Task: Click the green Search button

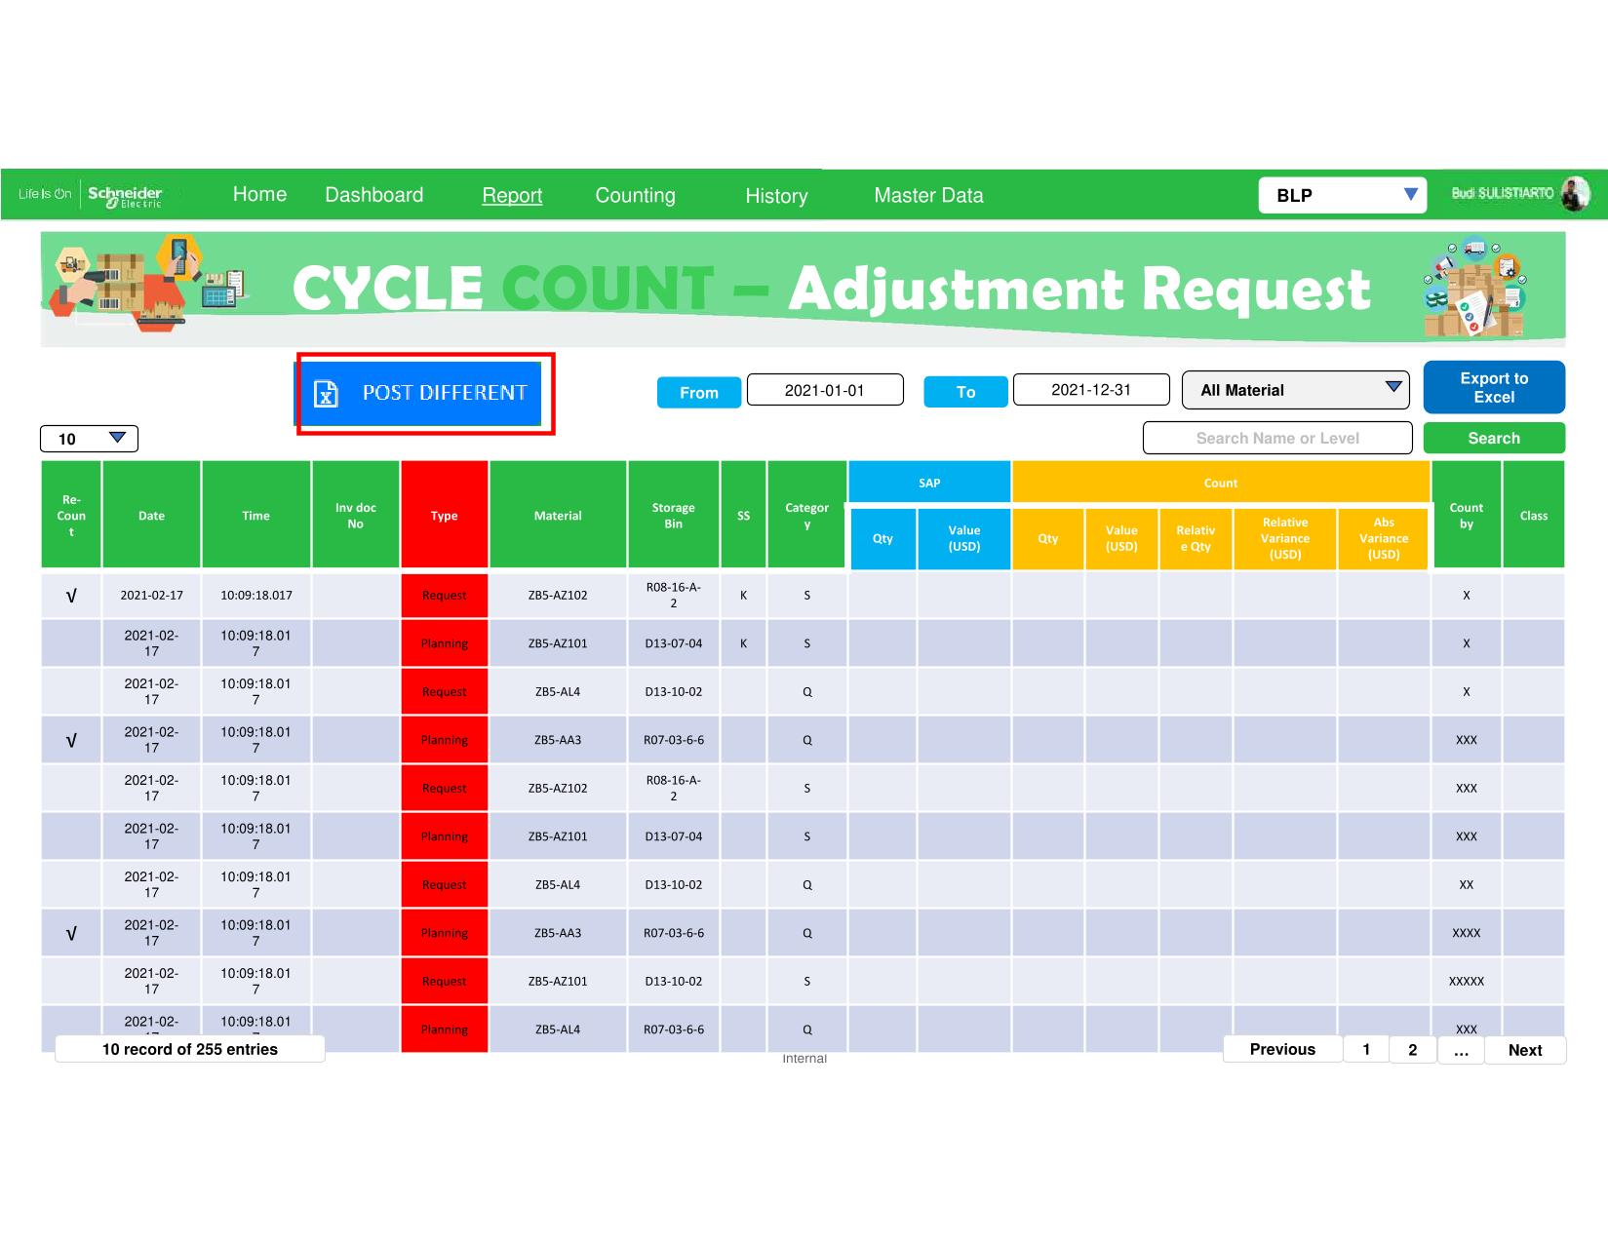Action: pos(1493,439)
